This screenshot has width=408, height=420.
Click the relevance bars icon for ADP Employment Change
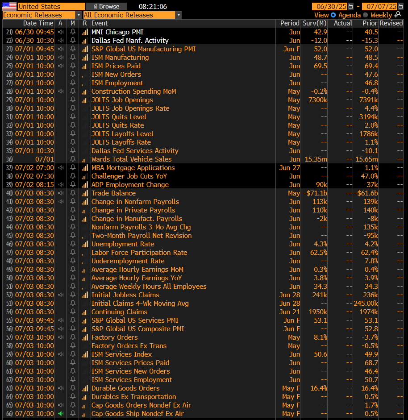[x=85, y=184]
